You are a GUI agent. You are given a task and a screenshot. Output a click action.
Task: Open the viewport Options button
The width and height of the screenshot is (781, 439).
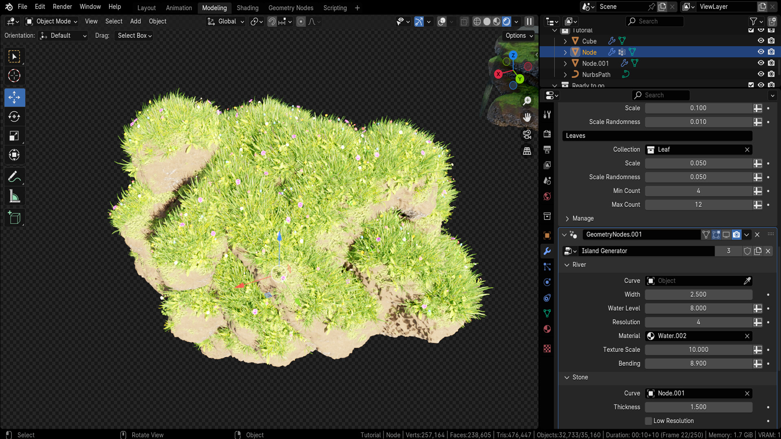click(517, 35)
